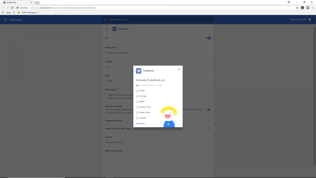316x178 pixels.
Task: Open the Draft namespace bookmark
Action: click(28, 12)
